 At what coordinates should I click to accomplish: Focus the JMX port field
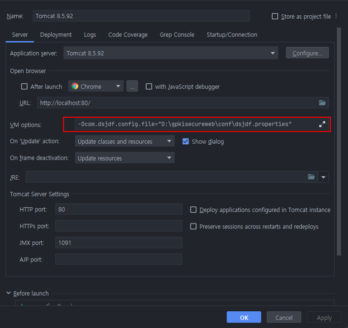pyautogui.click(x=119, y=242)
